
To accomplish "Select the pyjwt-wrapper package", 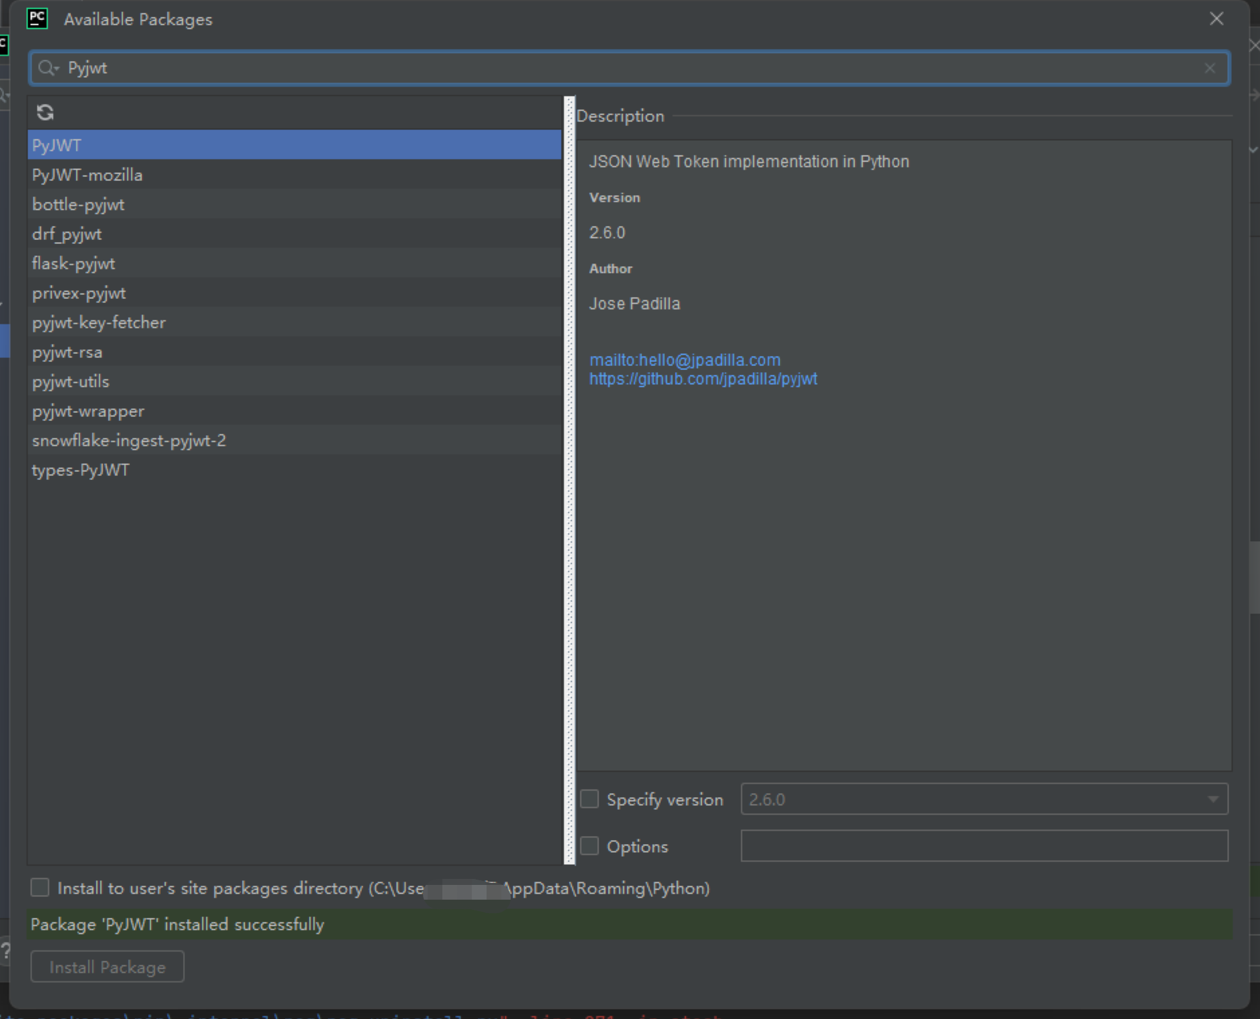I will (294, 410).
